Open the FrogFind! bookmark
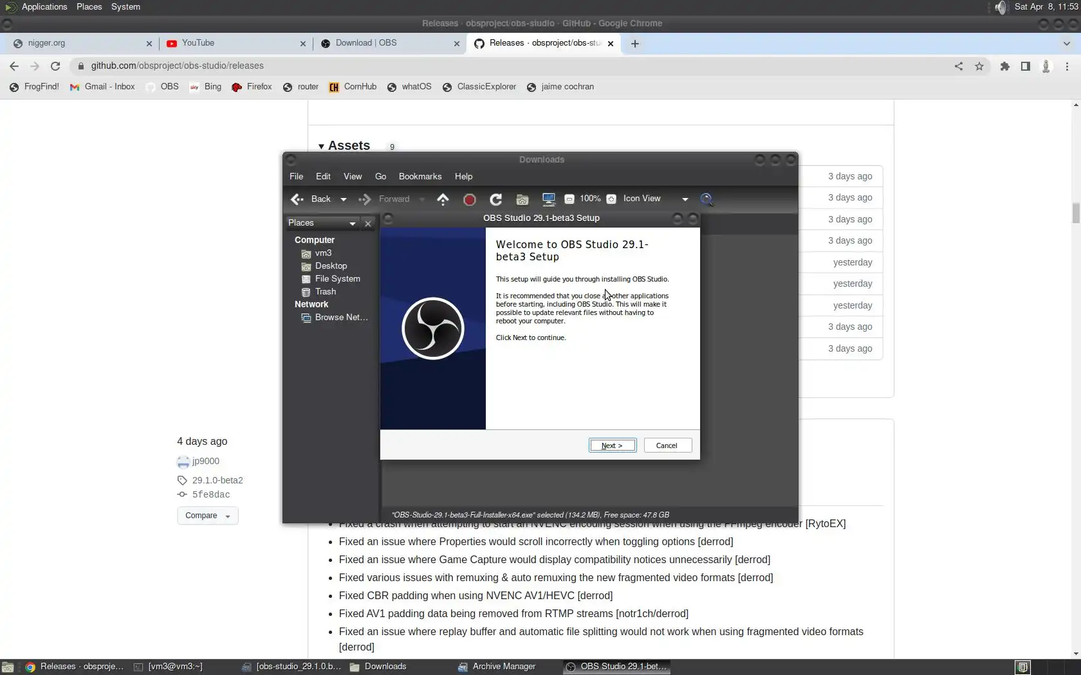 pos(34,87)
